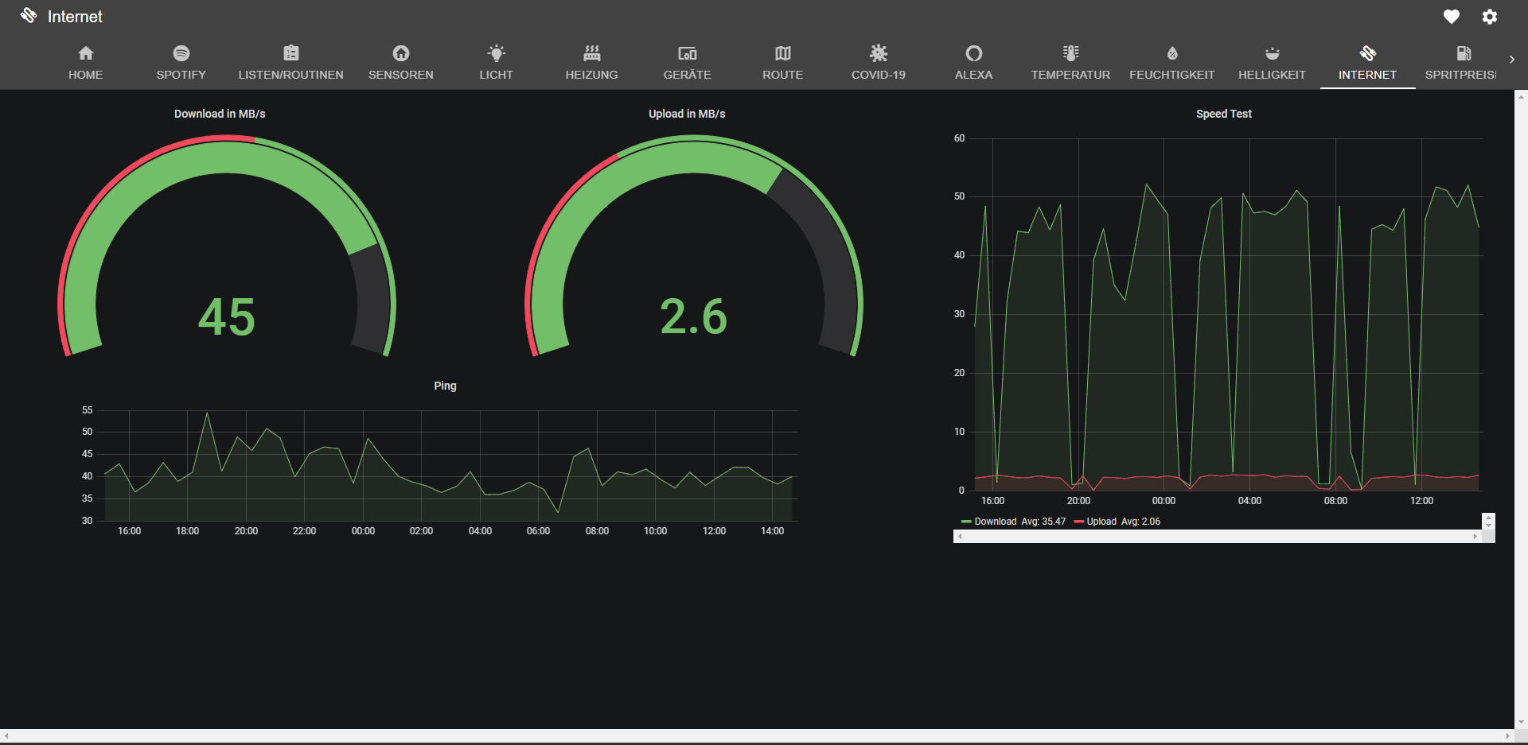This screenshot has height=745, width=1528.
Task: Click the 'Ping' chart title
Action: click(x=445, y=386)
